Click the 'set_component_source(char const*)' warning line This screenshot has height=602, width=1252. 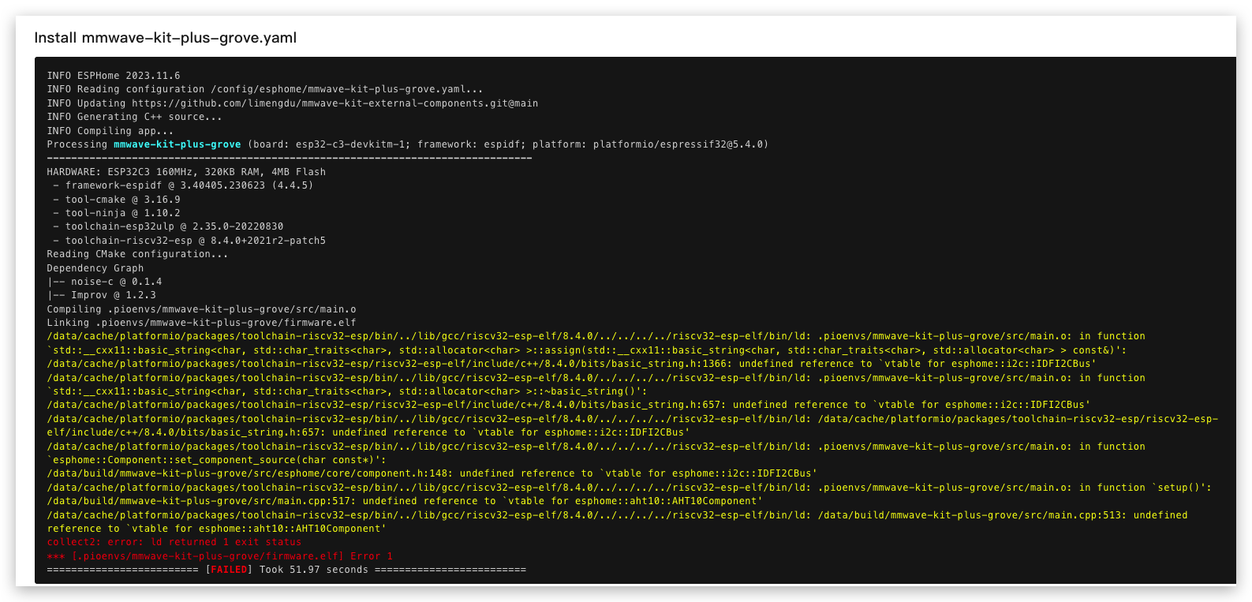click(217, 460)
